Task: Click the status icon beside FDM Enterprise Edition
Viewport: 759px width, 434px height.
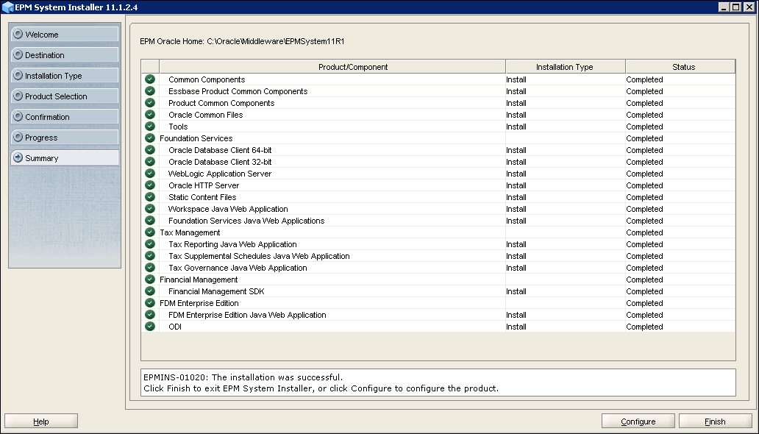Action: click(x=150, y=303)
